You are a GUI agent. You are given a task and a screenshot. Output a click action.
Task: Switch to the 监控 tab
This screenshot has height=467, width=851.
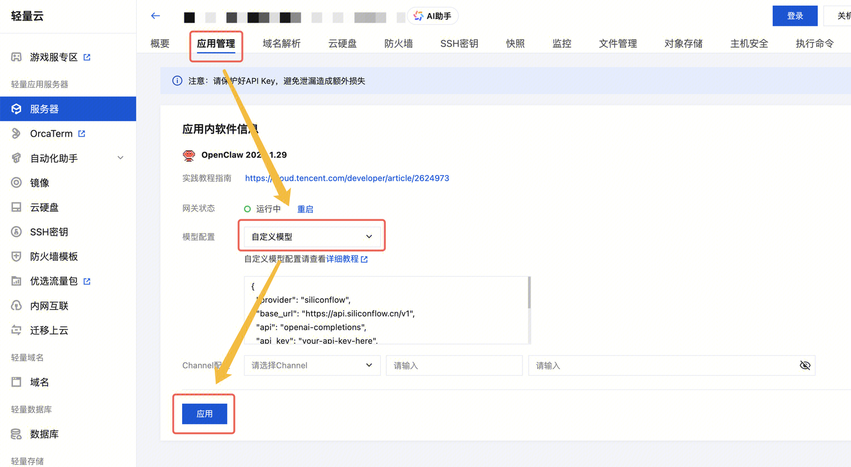[561, 43]
